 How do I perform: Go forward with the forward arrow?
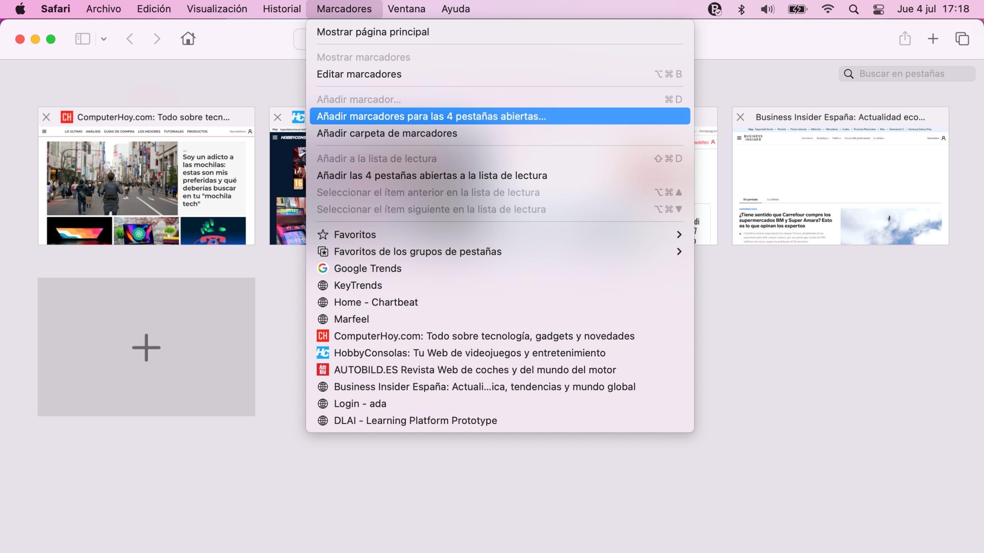(x=157, y=39)
